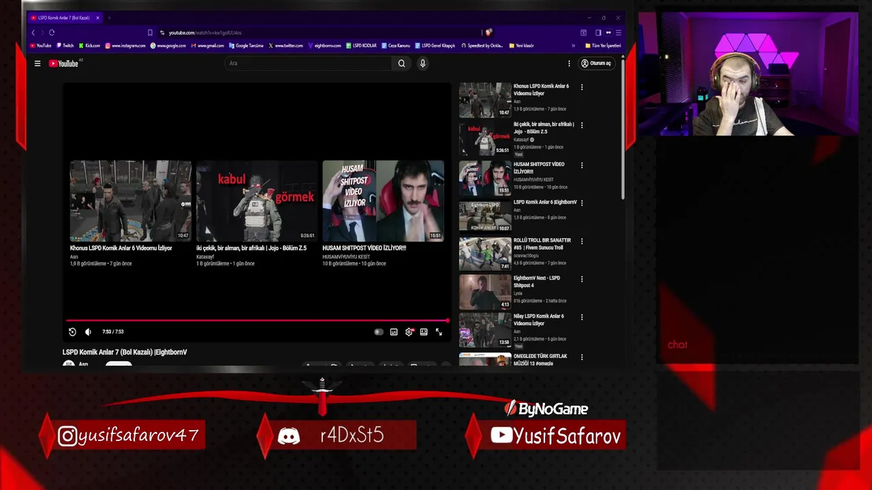Viewport: 872px width, 490px height.
Task: Open YouTube settings three-dot menu near sign-in
Action: click(x=569, y=63)
